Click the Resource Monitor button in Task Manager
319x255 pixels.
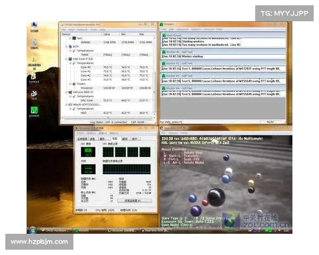[x=134, y=201]
